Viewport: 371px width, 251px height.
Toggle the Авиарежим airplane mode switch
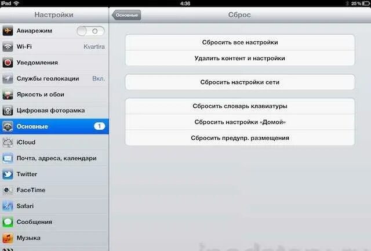tap(90, 31)
